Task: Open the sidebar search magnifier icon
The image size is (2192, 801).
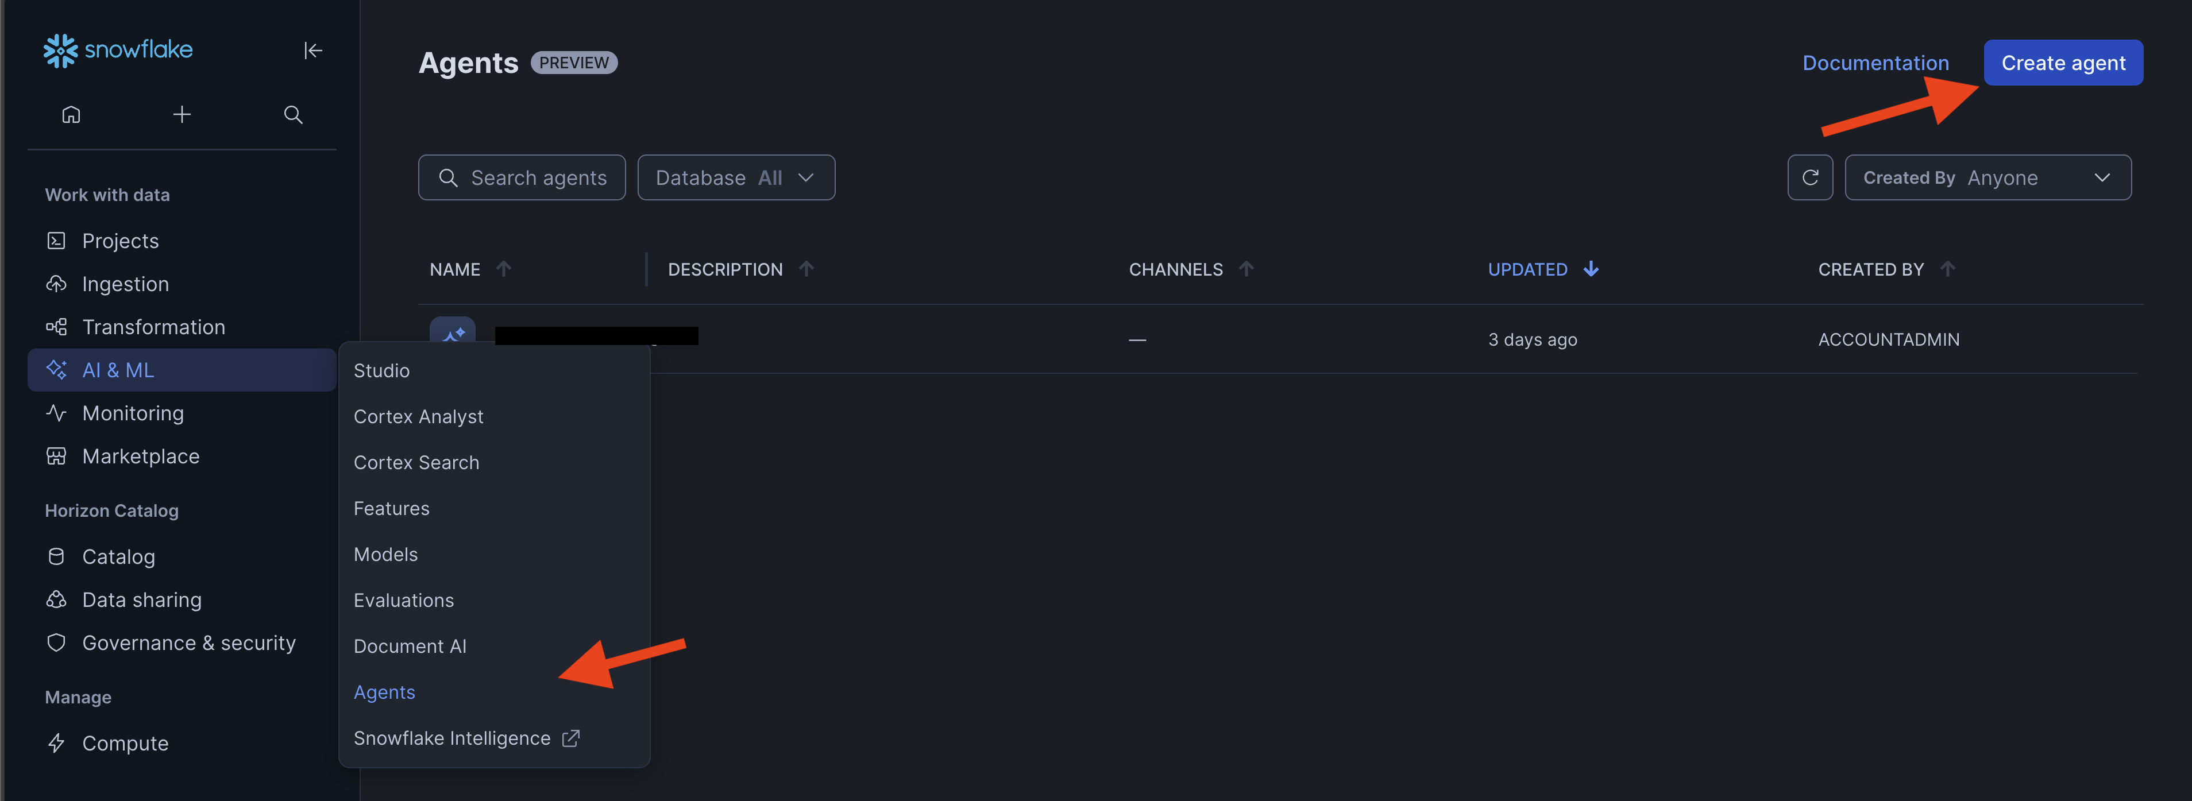Action: click(293, 115)
